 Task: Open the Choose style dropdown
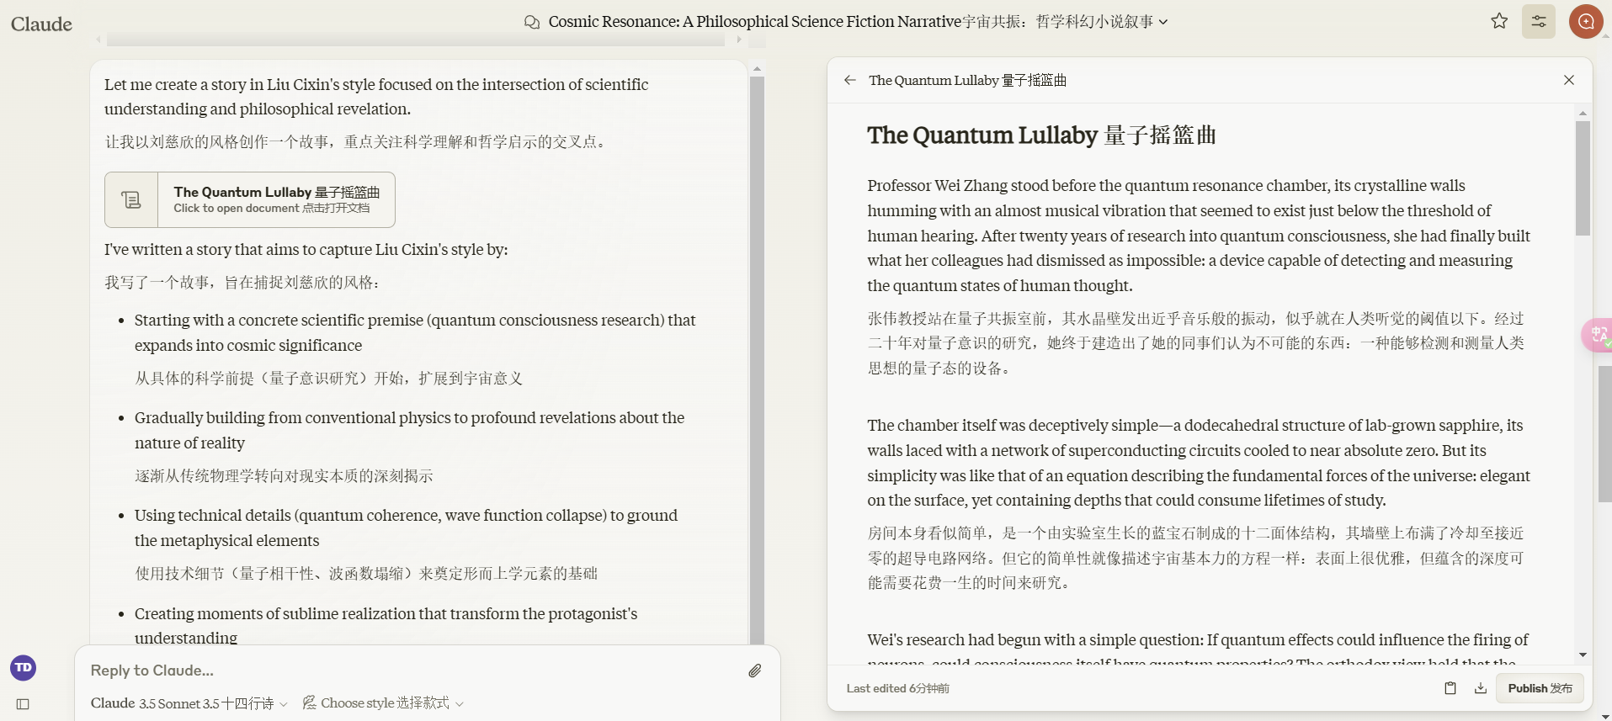point(383,703)
